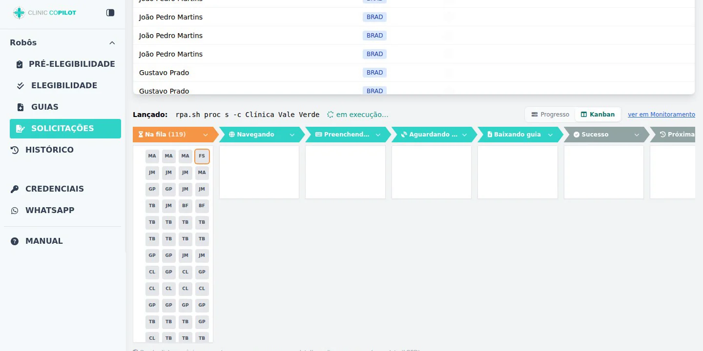Click the Clinic Copilot logo
The image size is (703, 351).
tap(44, 13)
